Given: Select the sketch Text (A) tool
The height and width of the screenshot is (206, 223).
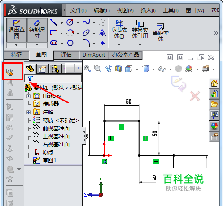Looking at the screenshot, I should coord(102,33).
